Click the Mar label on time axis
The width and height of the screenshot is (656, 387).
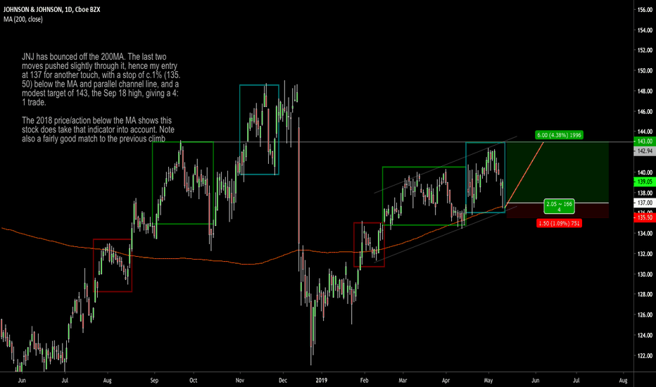pos(403,381)
